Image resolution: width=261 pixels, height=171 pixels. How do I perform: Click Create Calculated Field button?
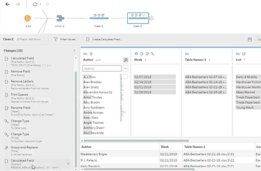coord(104,39)
